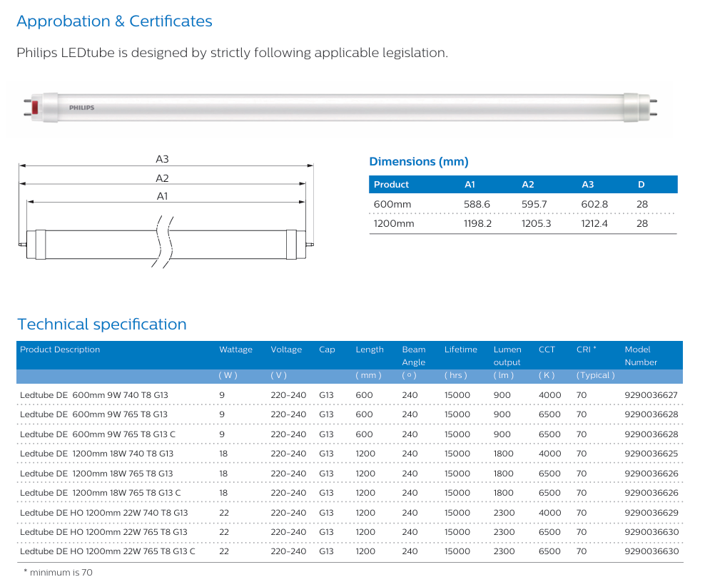Click the Model Number column header
The image size is (705, 582).
pos(641,355)
